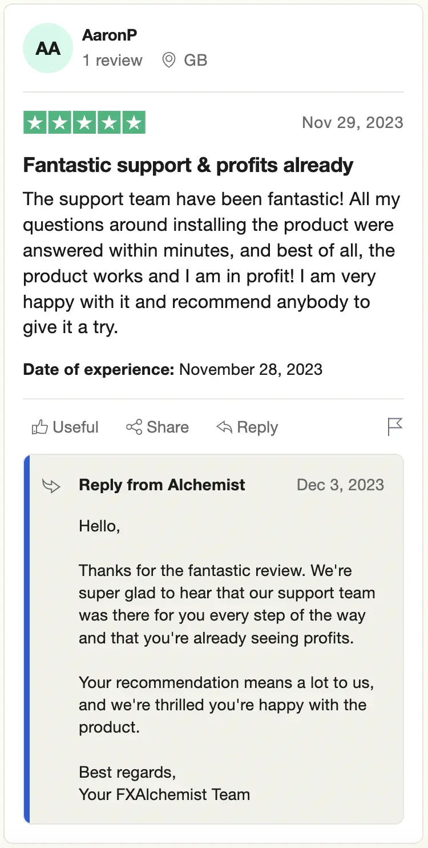Click the reply arrow icon beside 'Reply from Alchemist'

[x=51, y=486]
